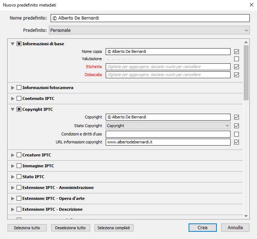Screen dimensions: 257x239
Task: Collapse the Informazioni di base section
Action: pos(13,44)
